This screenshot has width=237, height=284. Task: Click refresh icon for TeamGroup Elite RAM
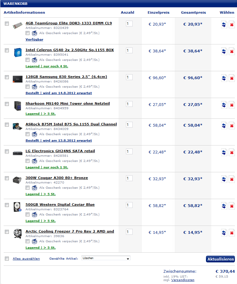point(224,24)
